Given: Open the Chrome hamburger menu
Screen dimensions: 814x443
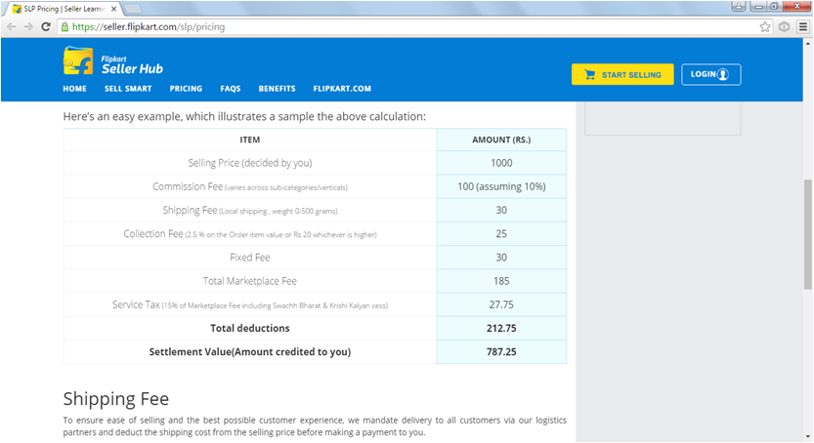Looking at the screenshot, I should pyautogui.click(x=803, y=27).
